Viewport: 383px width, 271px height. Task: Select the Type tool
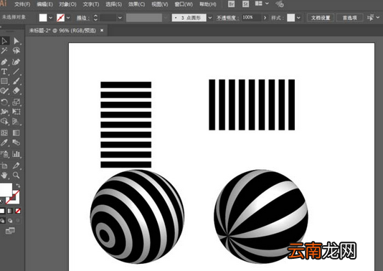tap(4, 71)
